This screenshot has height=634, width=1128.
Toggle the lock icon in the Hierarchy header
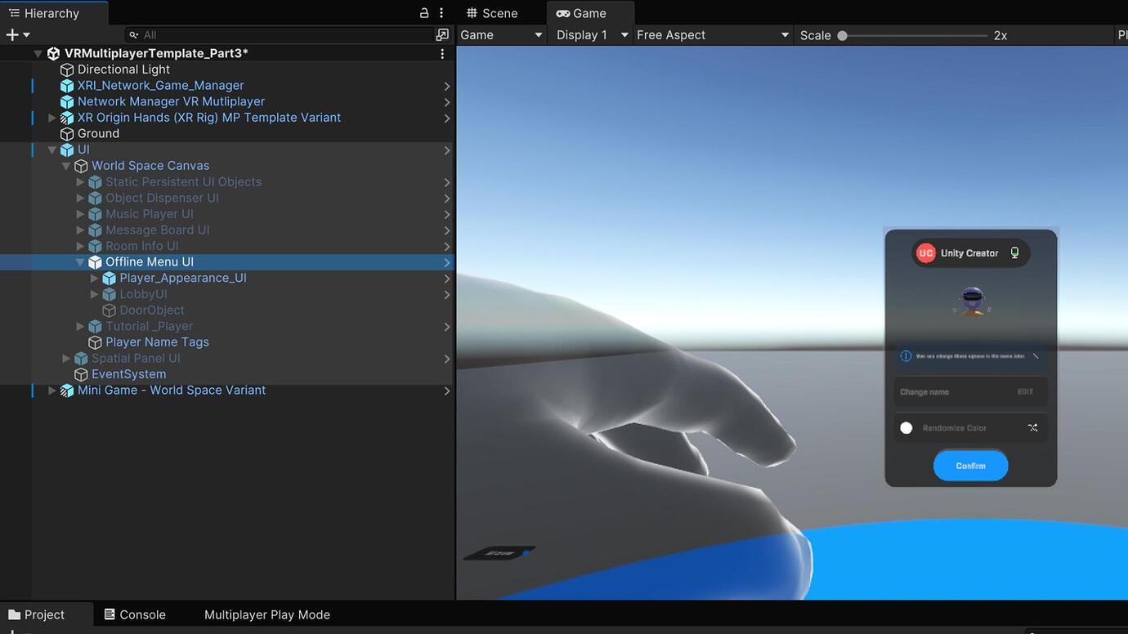pyautogui.click(x=423, y=12)
